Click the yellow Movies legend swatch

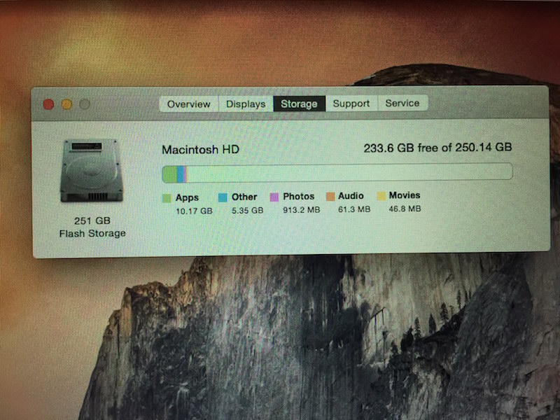(x=381, y=196)
